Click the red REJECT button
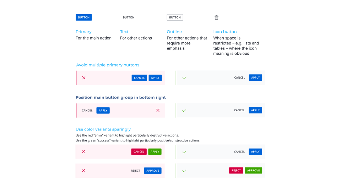The width and height of the screenshot is (341, 192). [x=236, y=170]
